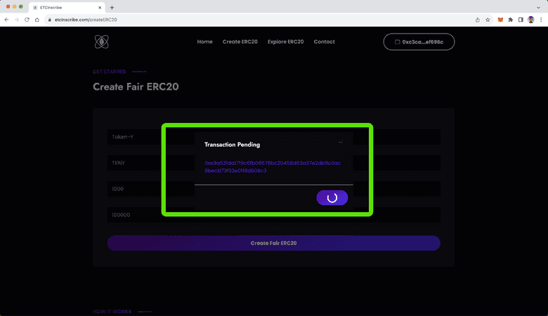Click the ETCInscribe logo icon
The width and height of the screenshot is (548, 316).
[103, 42]
